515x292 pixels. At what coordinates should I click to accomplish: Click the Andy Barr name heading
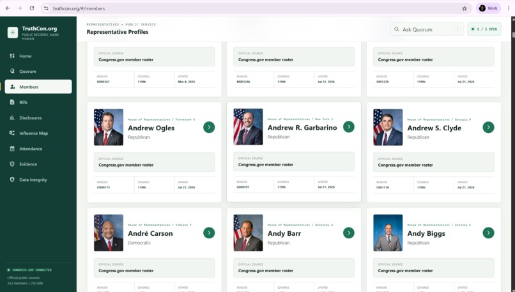pos(284,233)
